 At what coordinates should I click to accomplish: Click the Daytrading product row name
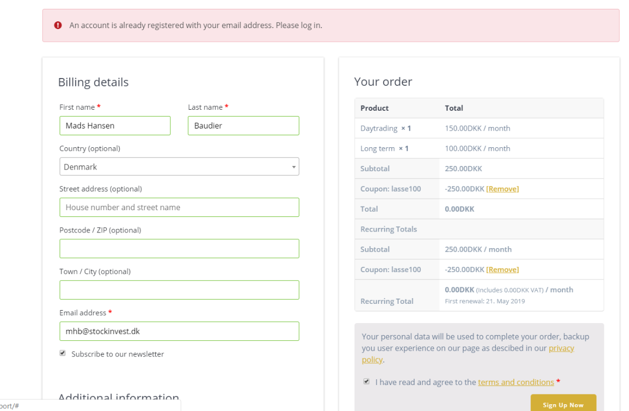pyautogui.click(x=379, y=128)
